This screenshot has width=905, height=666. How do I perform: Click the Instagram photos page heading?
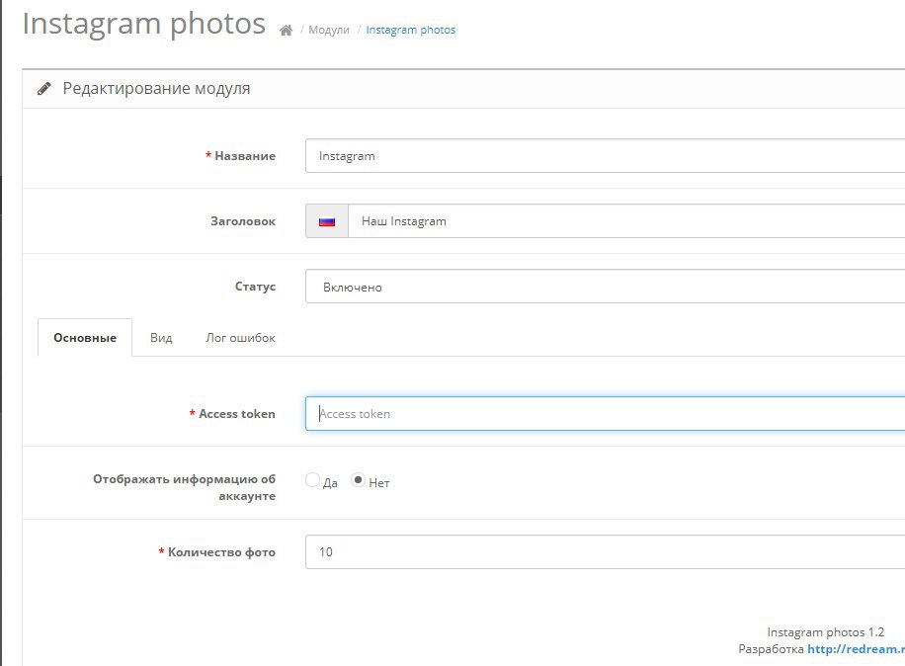click(x=143, y=25)
